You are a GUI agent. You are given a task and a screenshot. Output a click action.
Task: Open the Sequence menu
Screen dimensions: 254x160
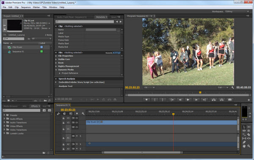pyautogui.click(x=26, y=7)
